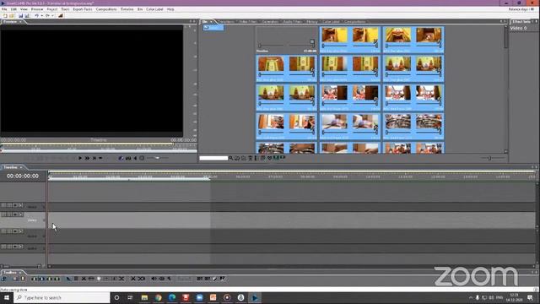
Task: Open Task View from the taskbar
Action: point(130,297)
